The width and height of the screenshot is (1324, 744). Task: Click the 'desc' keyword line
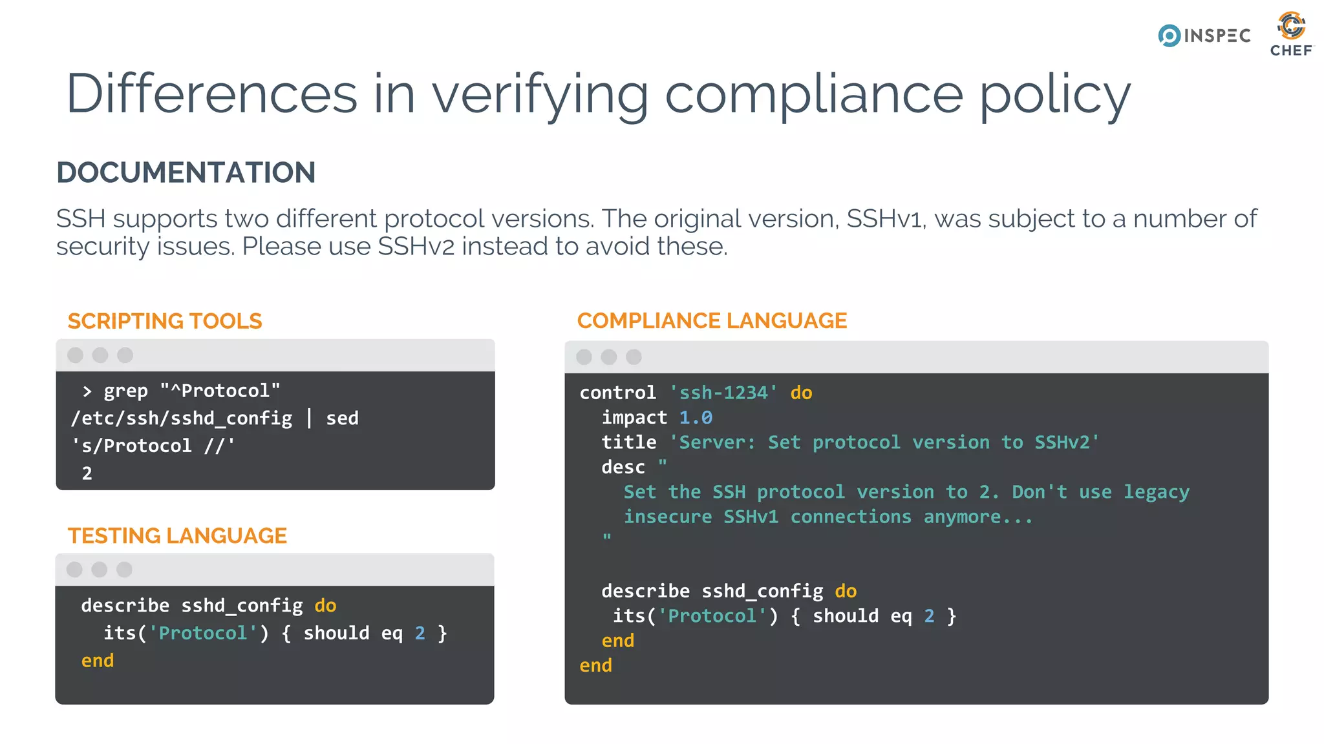(x=634, y=467)
